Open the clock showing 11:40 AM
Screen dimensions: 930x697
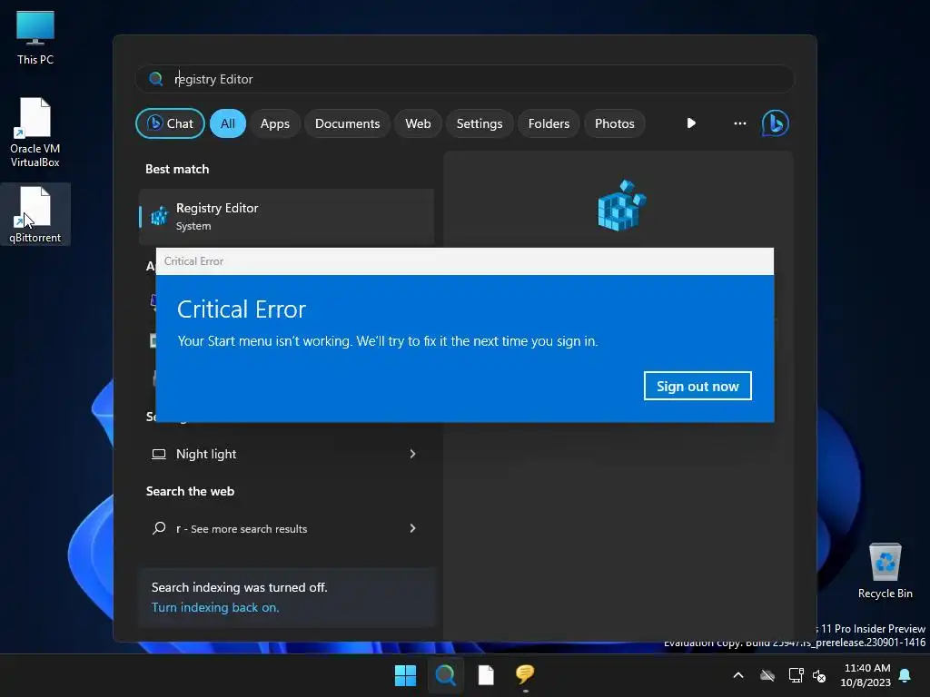tap(866, 675)
